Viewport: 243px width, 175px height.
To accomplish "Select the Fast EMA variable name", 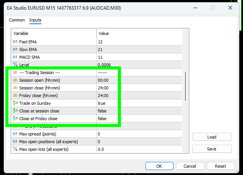I will pyautogui.click(x=28, y=42).
